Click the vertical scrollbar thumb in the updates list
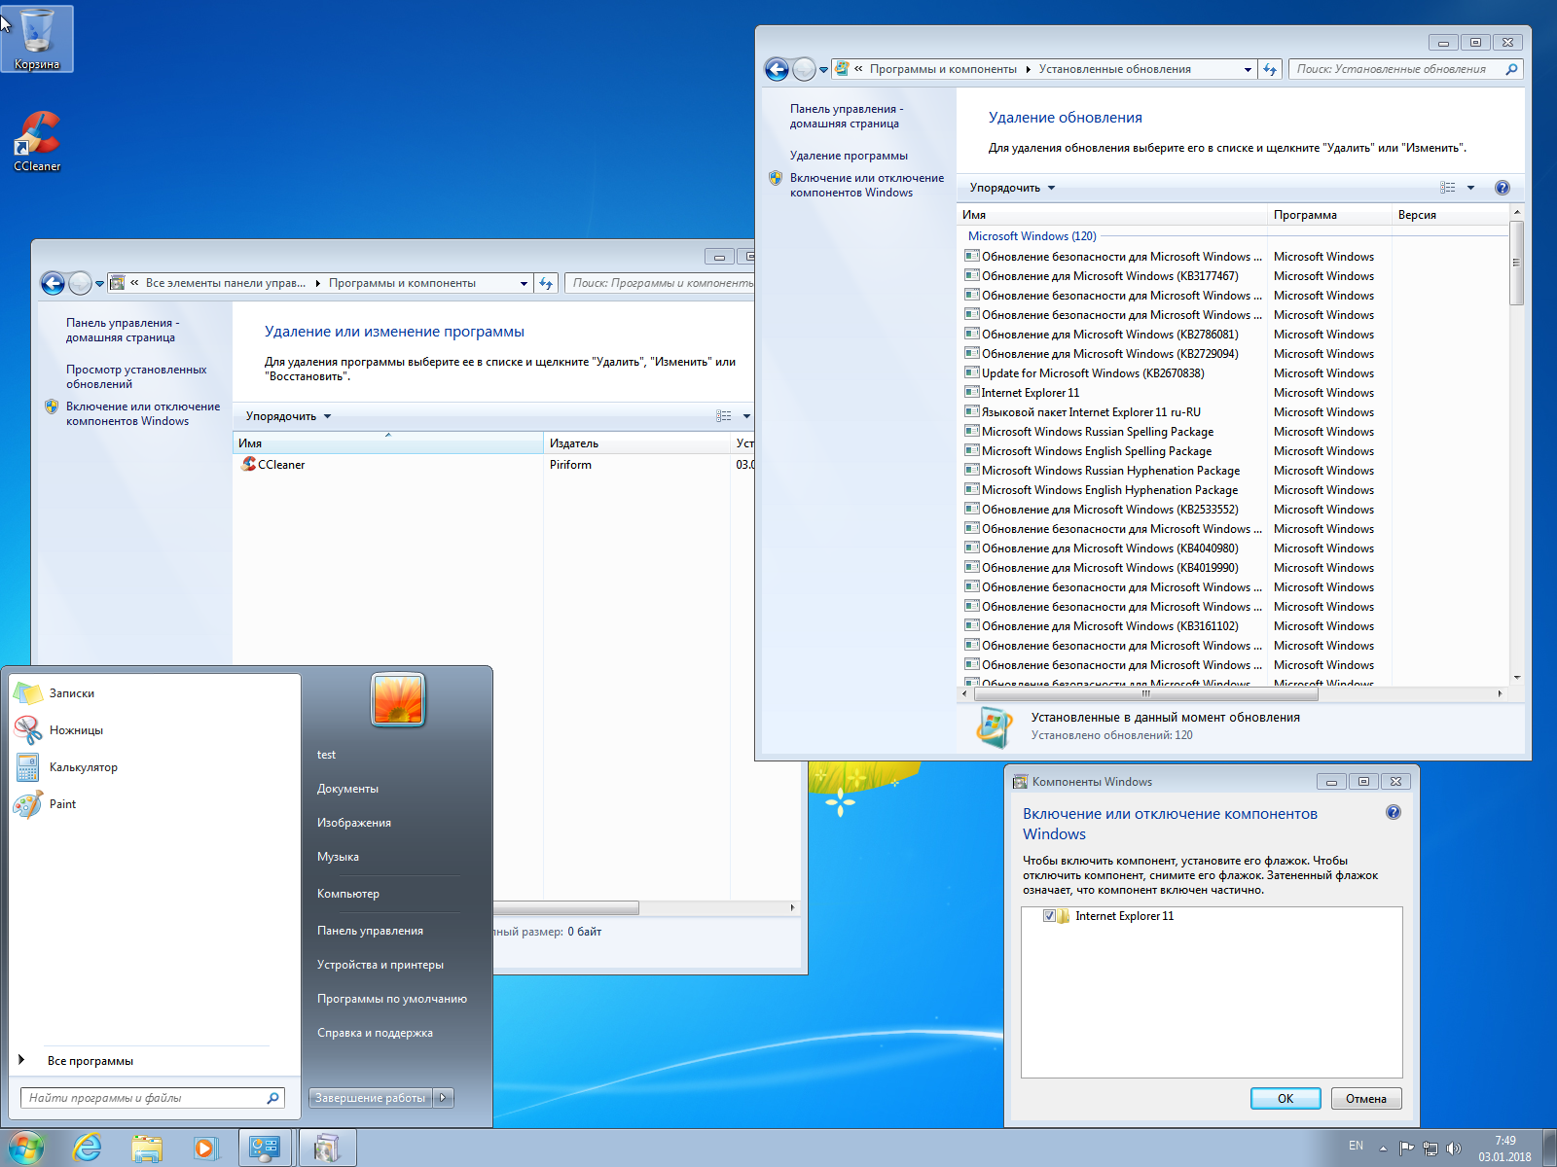 (1517, 263)
